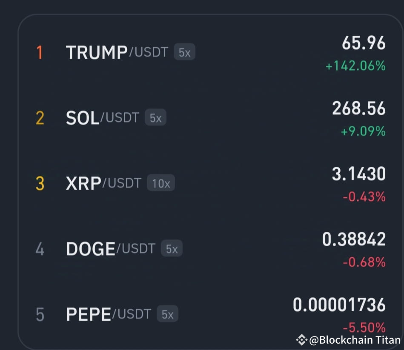Select the TRUMP/USDT trading pair
The height and width of the screenshot is (350, 404).
click(106, 52)
